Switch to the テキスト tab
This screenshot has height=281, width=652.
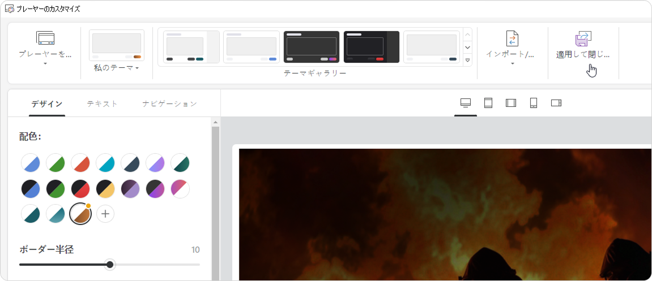[x=103, y=104]
